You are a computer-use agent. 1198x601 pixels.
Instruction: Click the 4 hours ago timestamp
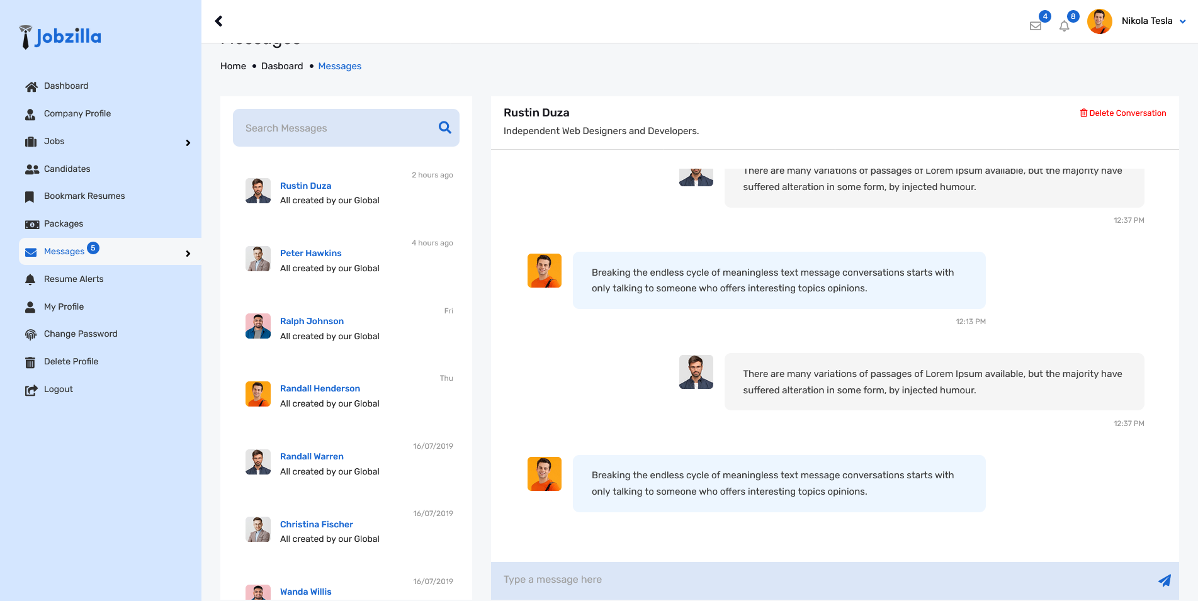pyautogui.click(x=432, y=243)
